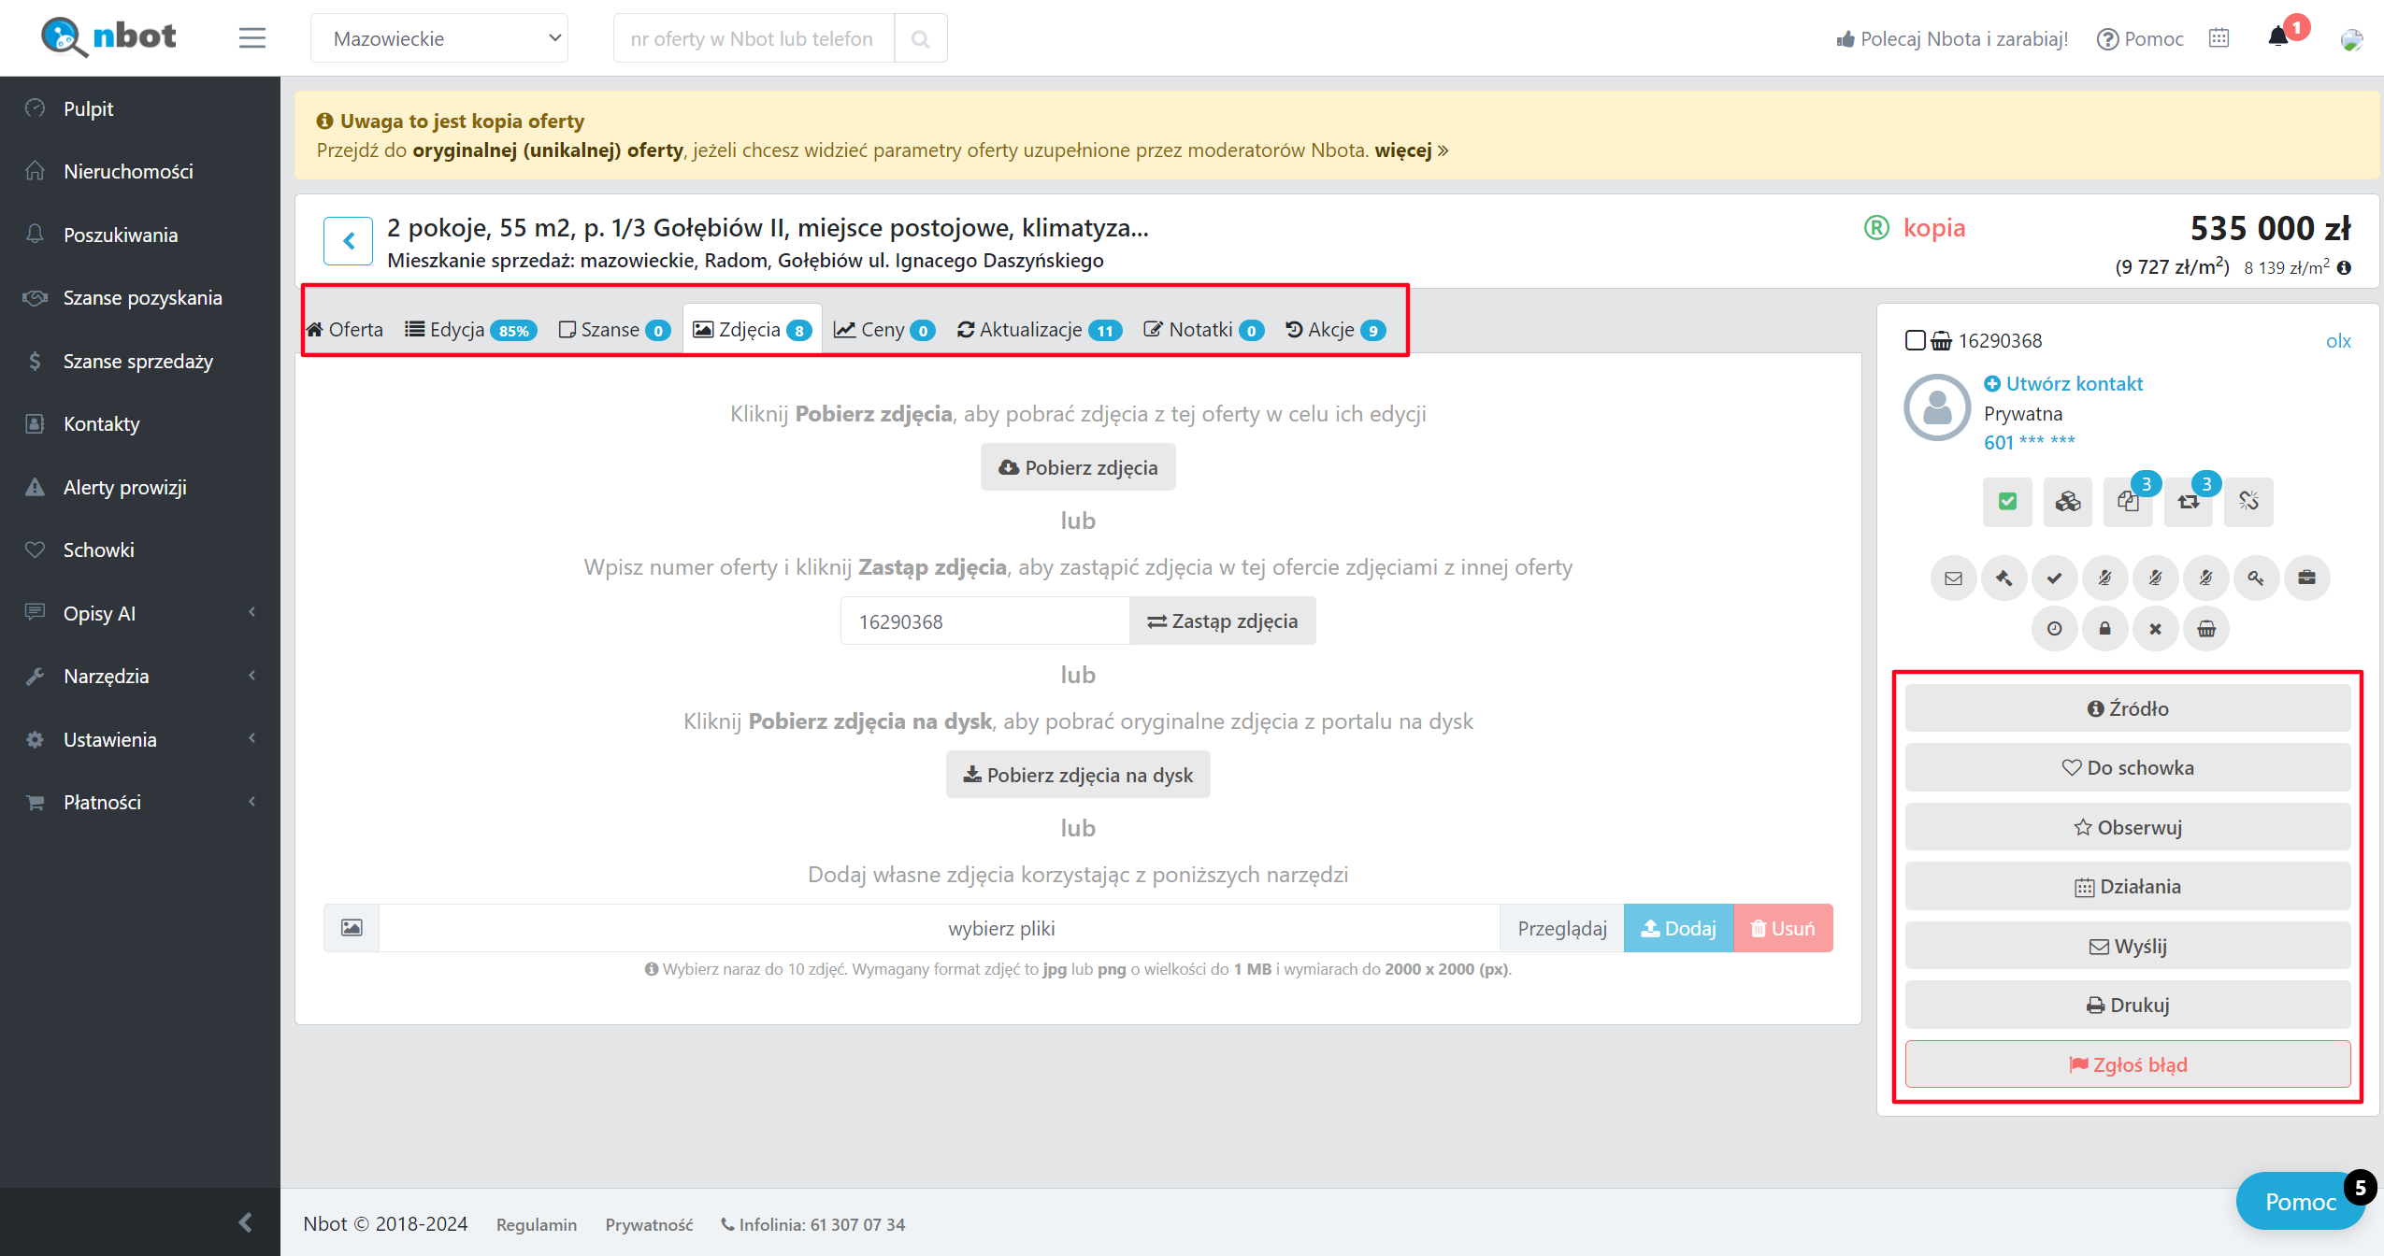Click the Zastąp zdjęcia button

coord(1222,621)
